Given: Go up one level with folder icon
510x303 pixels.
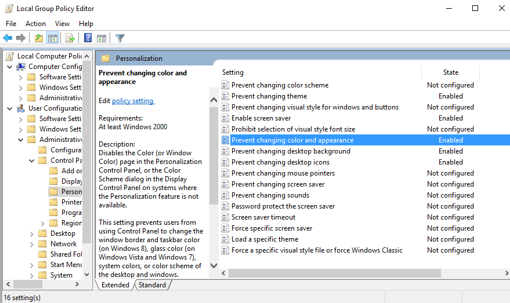Looking at the screenshot, I should point(39,38).
